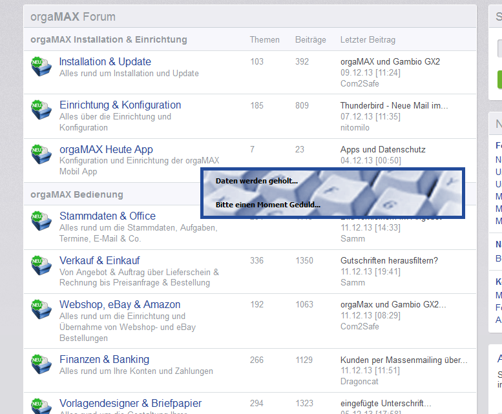This screenshot has height=414, width=502.
Task: Open the orgaMAX Installation & Einrichtung category
Action: coord(109,39)
